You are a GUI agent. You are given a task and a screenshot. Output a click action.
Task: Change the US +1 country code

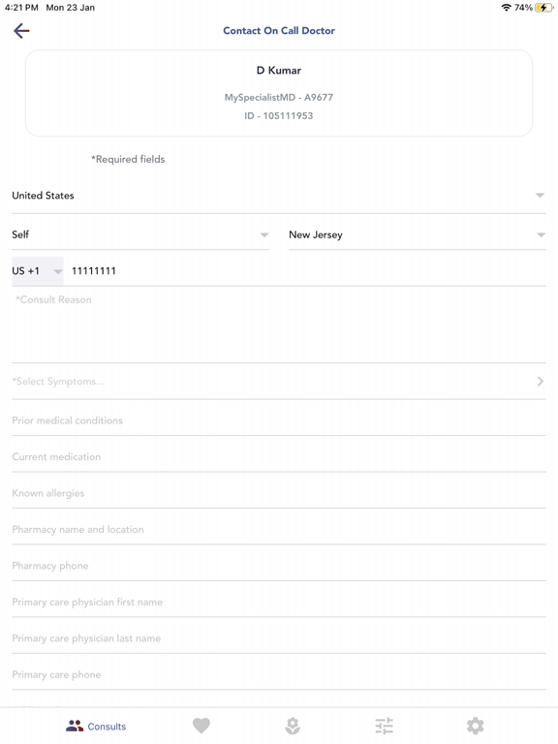click(x=38, y=271)
